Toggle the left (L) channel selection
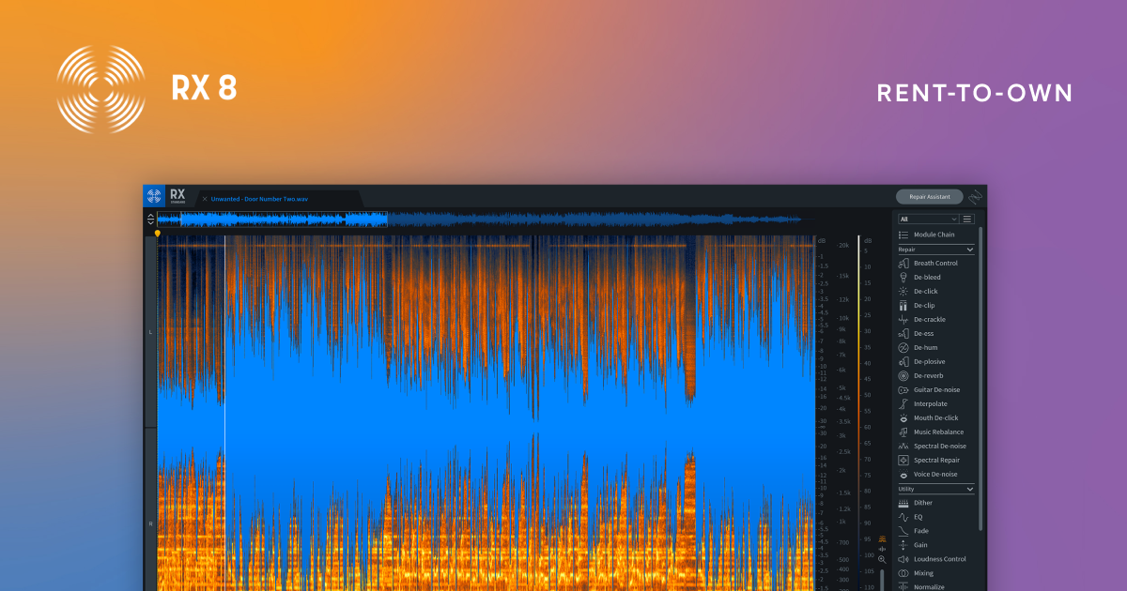Viewport: 1127px width, 591px height. (150, 332)
